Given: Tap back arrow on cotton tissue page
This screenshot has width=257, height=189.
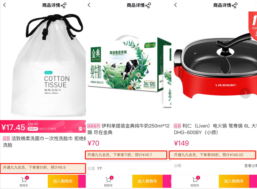Looking at the screenshot, I should pyautogui.click(x=5, y=5).
